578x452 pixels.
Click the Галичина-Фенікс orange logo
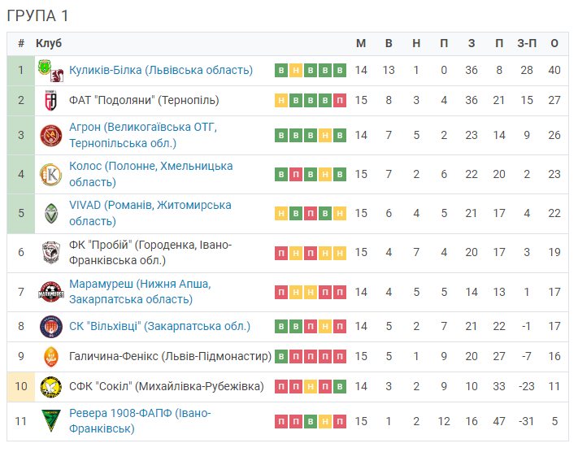click(x=51, y=357)
